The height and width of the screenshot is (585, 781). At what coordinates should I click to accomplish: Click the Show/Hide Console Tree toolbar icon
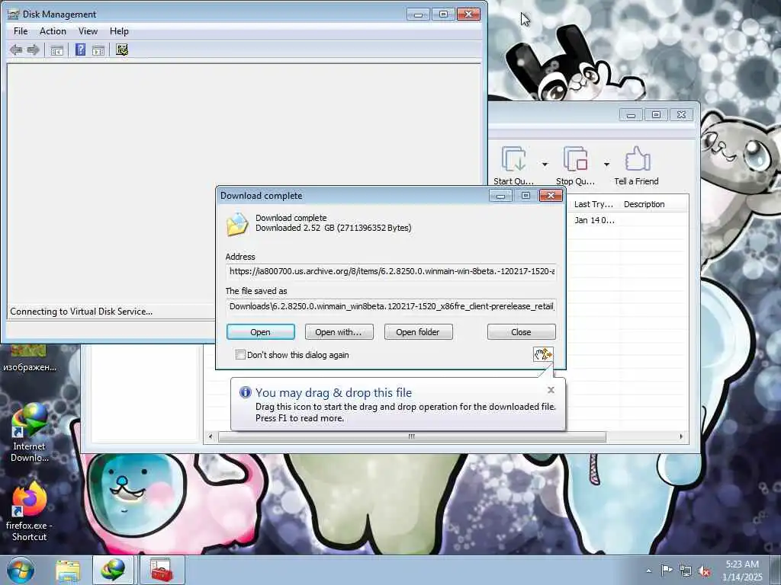point(56,50)
